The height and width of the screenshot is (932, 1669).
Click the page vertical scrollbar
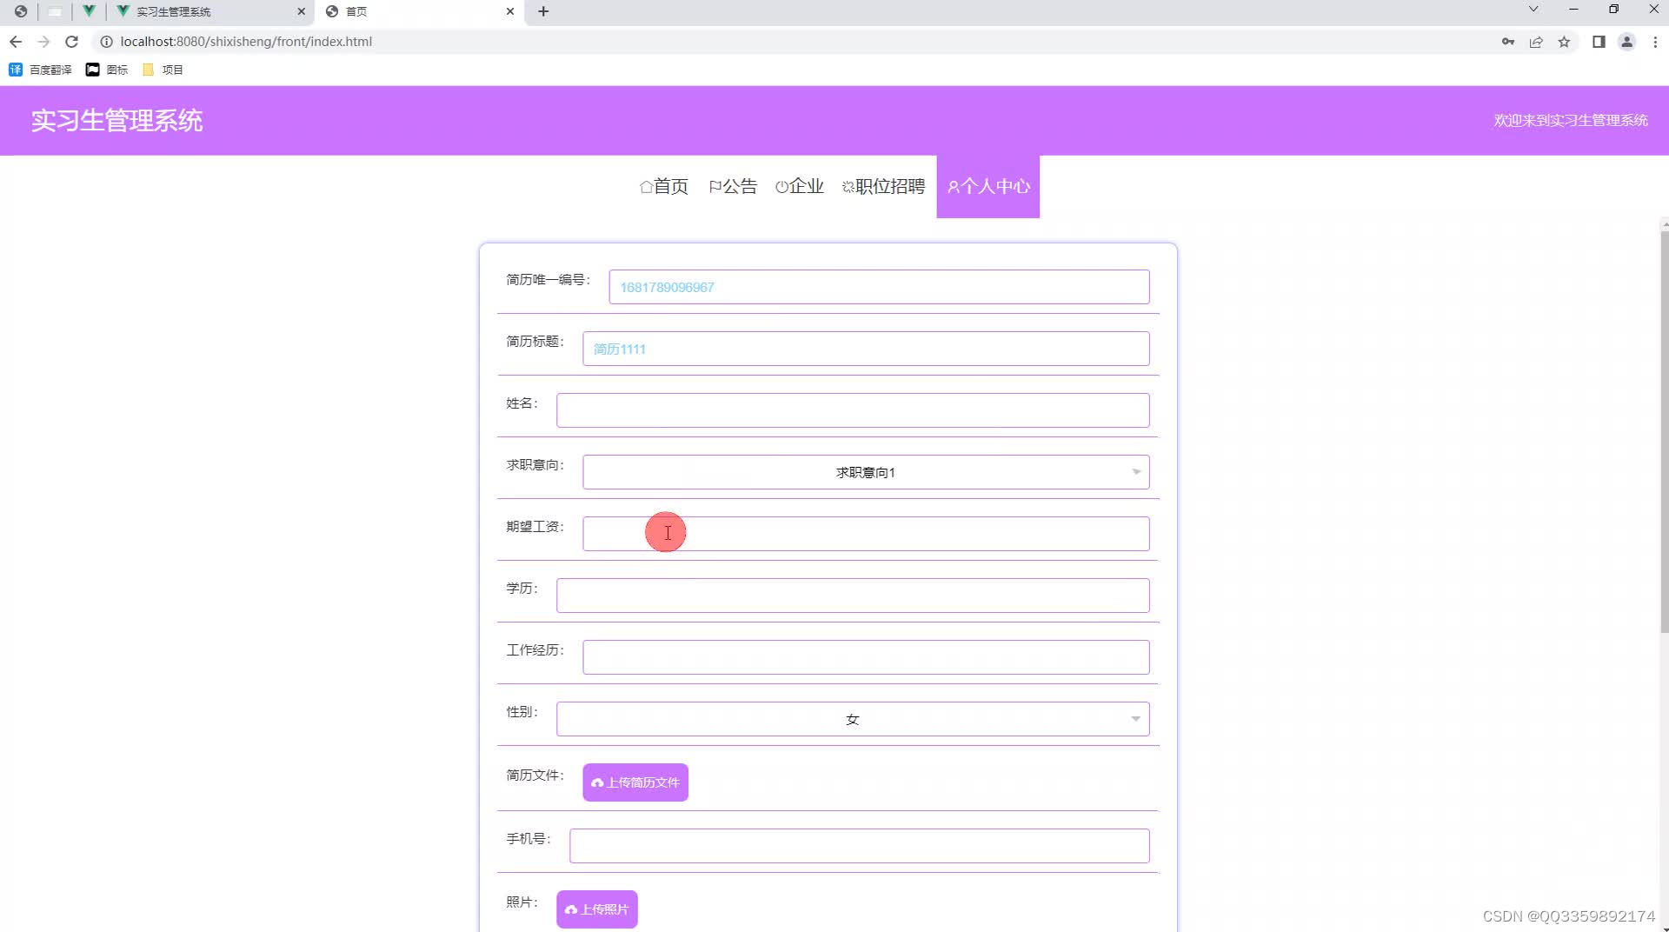pos(1664,430)
